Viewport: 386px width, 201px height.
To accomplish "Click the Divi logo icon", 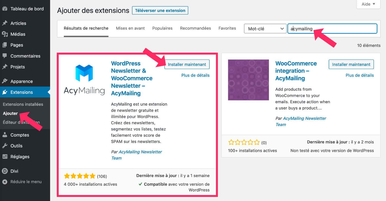I will [5, 171].
